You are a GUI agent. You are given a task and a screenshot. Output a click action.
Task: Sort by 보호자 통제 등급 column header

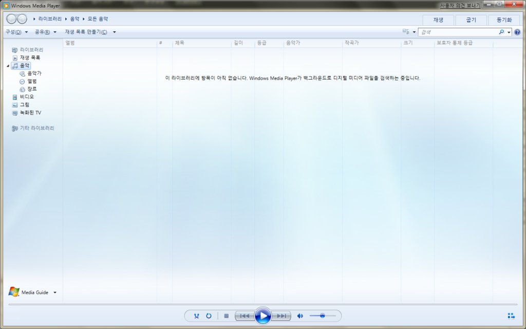(x=463, y=43)
